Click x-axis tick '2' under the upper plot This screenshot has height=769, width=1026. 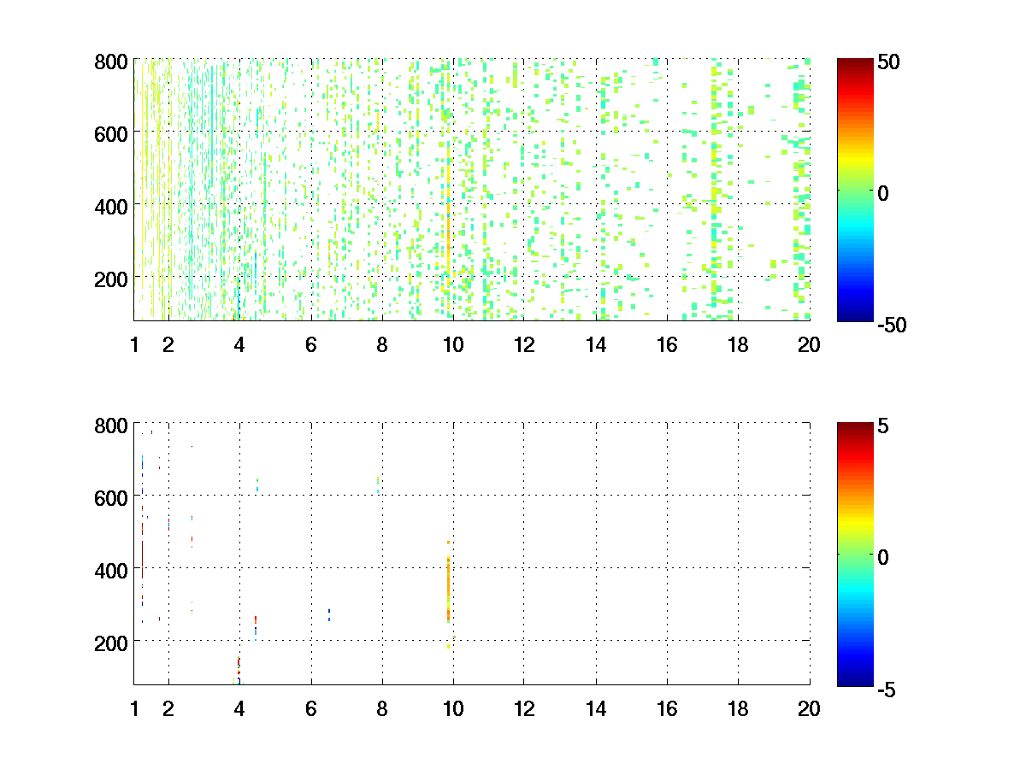point(168,345)
